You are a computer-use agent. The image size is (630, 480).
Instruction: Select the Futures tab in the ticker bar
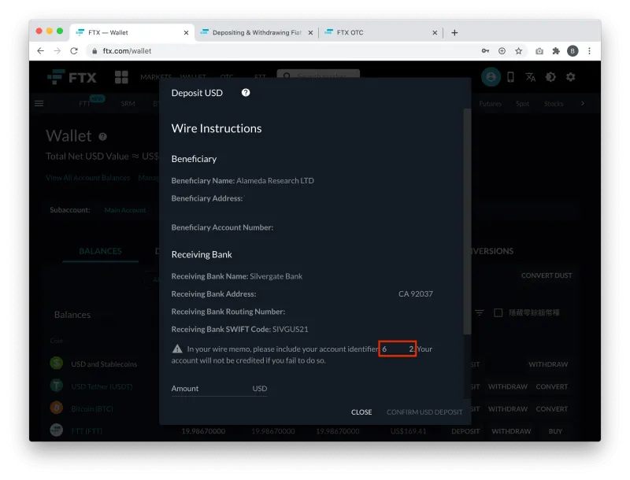click(490, 104)
